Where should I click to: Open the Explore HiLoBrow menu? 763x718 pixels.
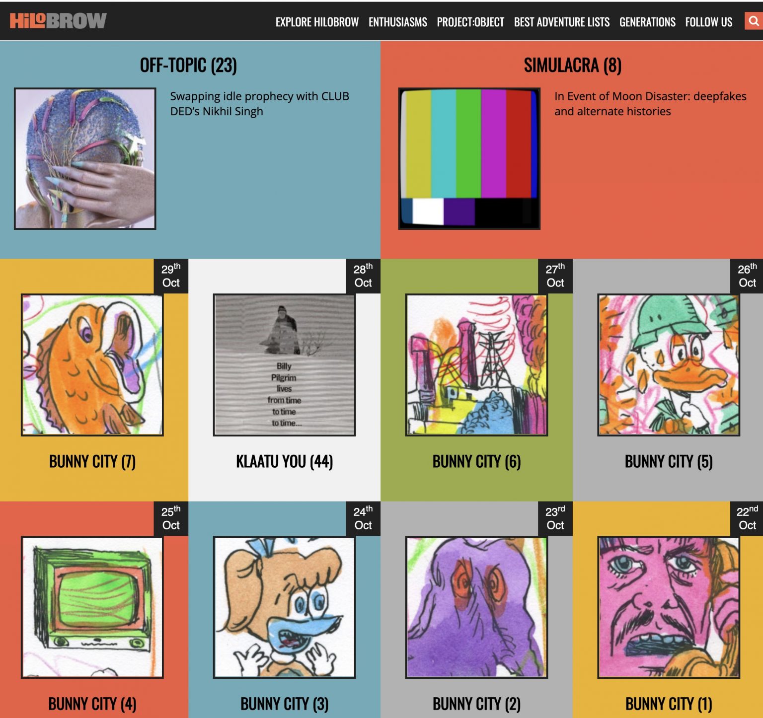tap(317, 22)
